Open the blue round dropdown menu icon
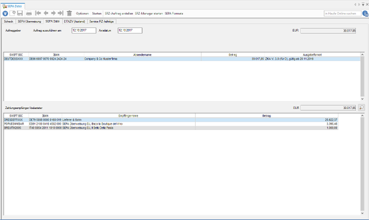Image resolution: width=369 pixels, height=220 pixels. click(5, 14)
